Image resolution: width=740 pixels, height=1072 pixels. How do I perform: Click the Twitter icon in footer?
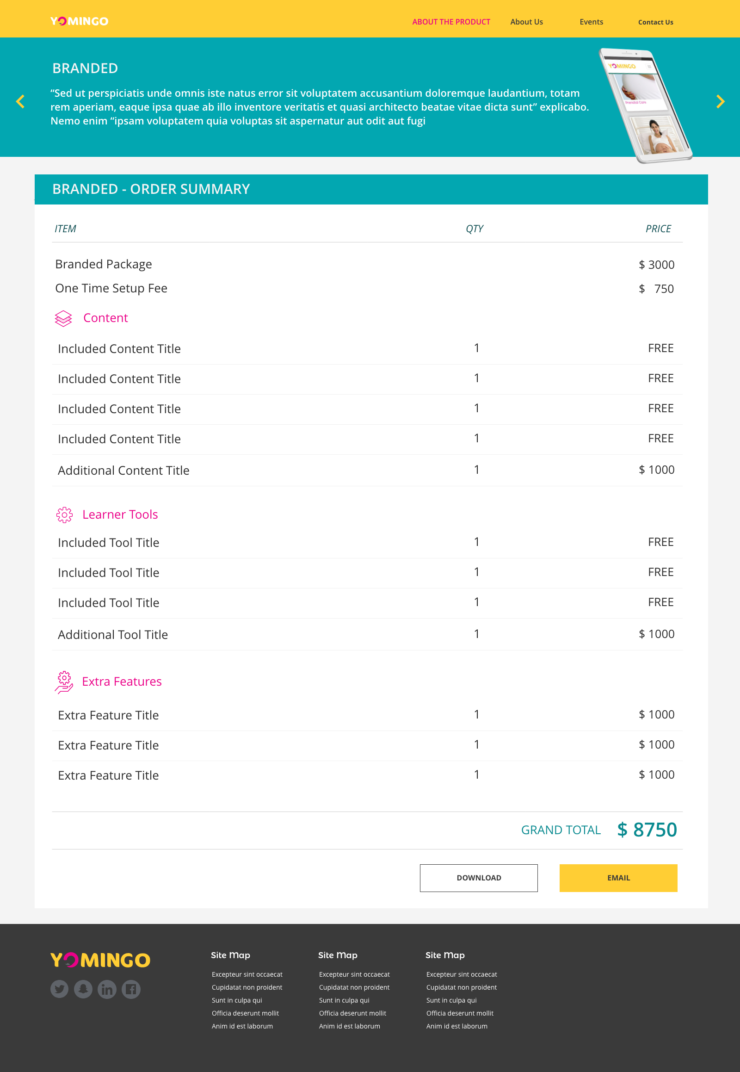[59, 989]
